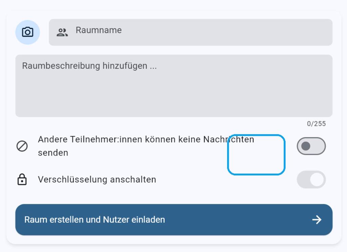Select the people group icon beside Raumname
This screenshot has width=347, height=252.
[62, 32]
